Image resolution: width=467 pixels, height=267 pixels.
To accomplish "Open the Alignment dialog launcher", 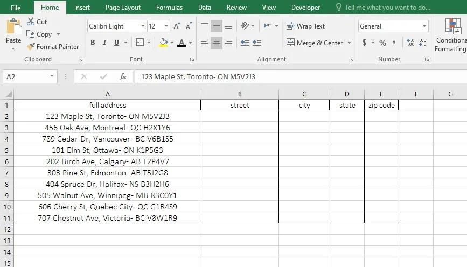I will click(351, 60).
